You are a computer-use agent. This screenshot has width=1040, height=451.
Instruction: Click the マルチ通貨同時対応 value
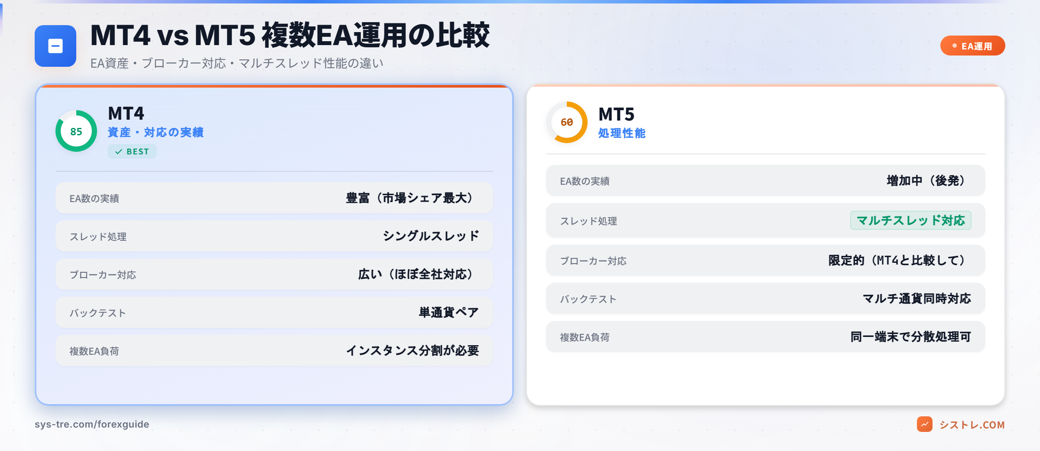coord(916,298)
